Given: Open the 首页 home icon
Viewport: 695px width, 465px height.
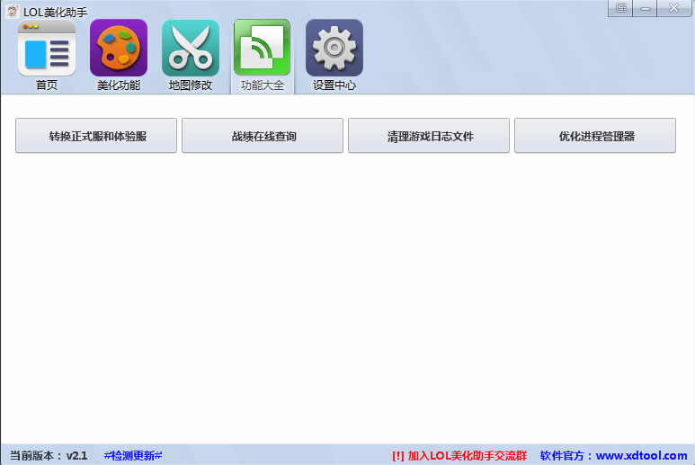Looking at the screenshot, I should [47, 48].
